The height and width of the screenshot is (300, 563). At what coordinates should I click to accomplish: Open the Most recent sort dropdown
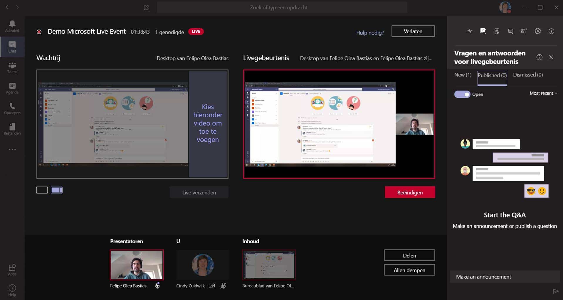[x=543, y=93]
